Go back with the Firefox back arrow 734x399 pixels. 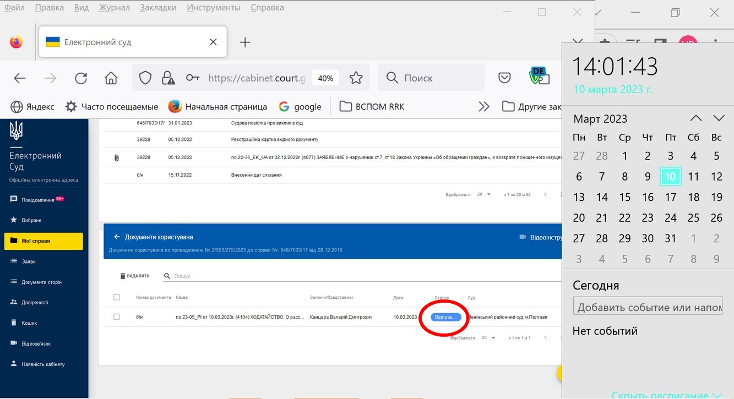pyautogui.click(x=20, y=78)
